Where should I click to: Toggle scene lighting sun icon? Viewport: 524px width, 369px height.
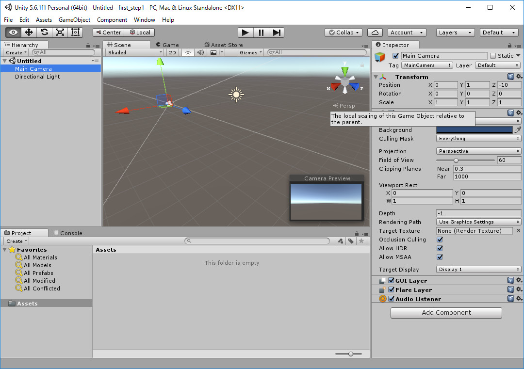click(x=188, y=52)
